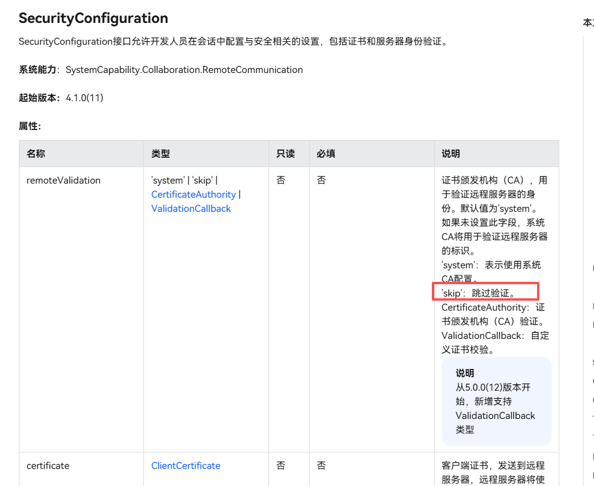Click remoteValidation row 只读 value 否

coord(281,180)
